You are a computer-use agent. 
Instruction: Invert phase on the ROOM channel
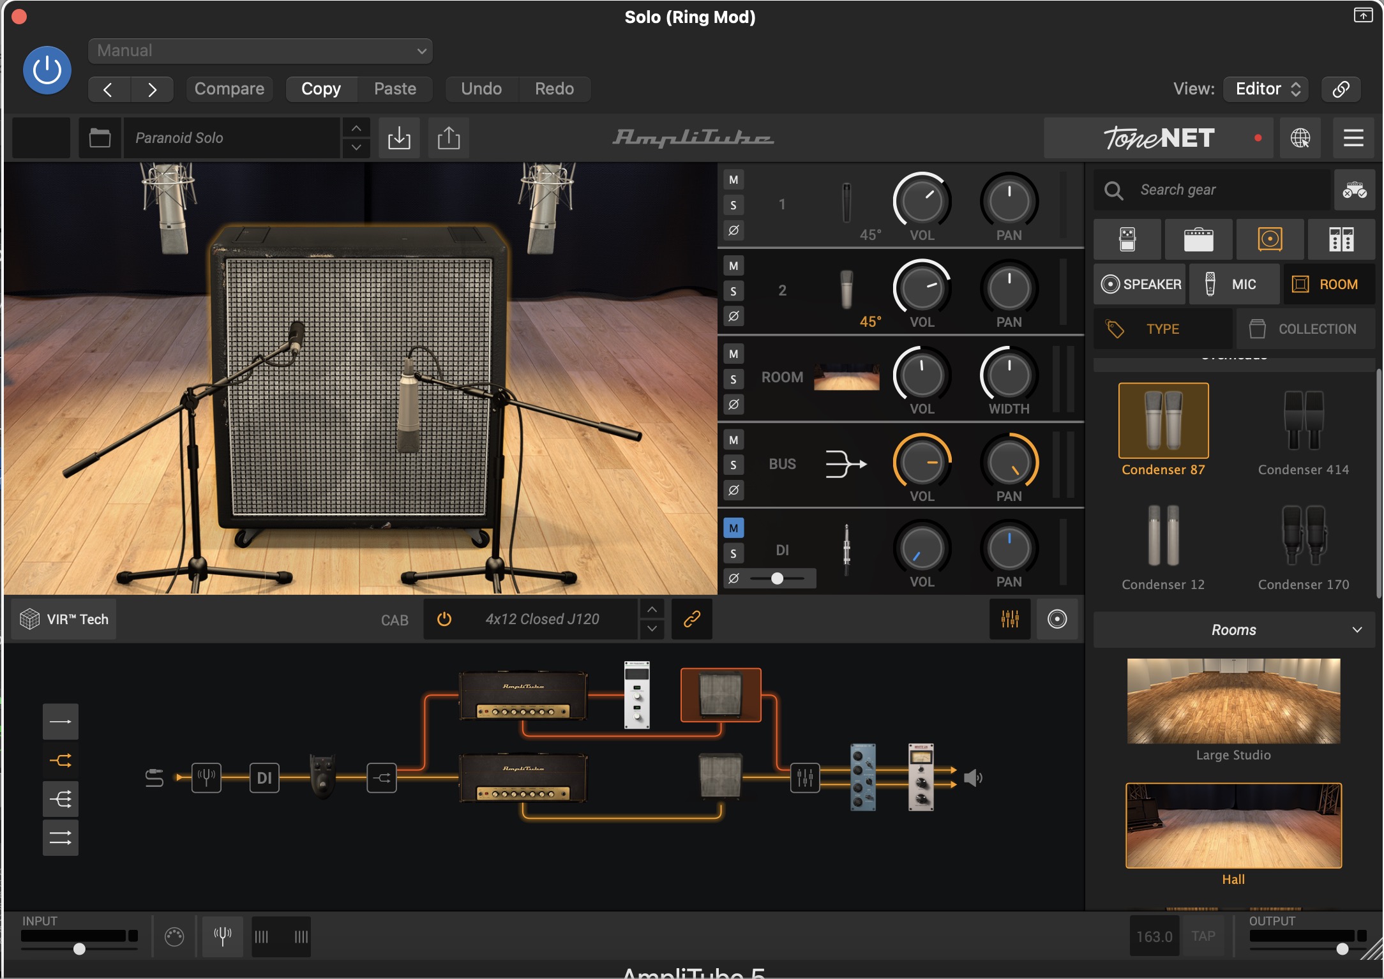pos(733,404)
